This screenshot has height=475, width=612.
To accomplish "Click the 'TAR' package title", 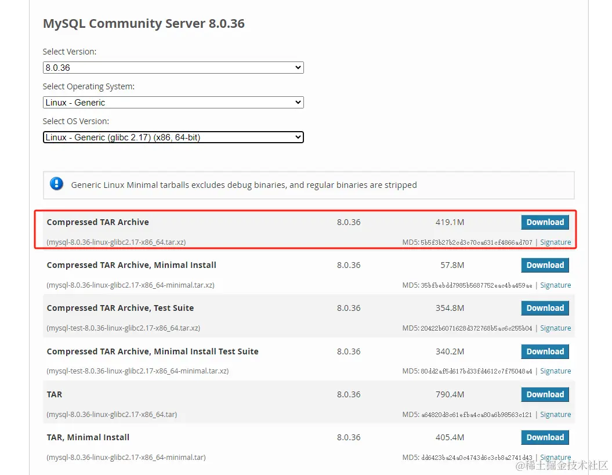I will (55, 394).
